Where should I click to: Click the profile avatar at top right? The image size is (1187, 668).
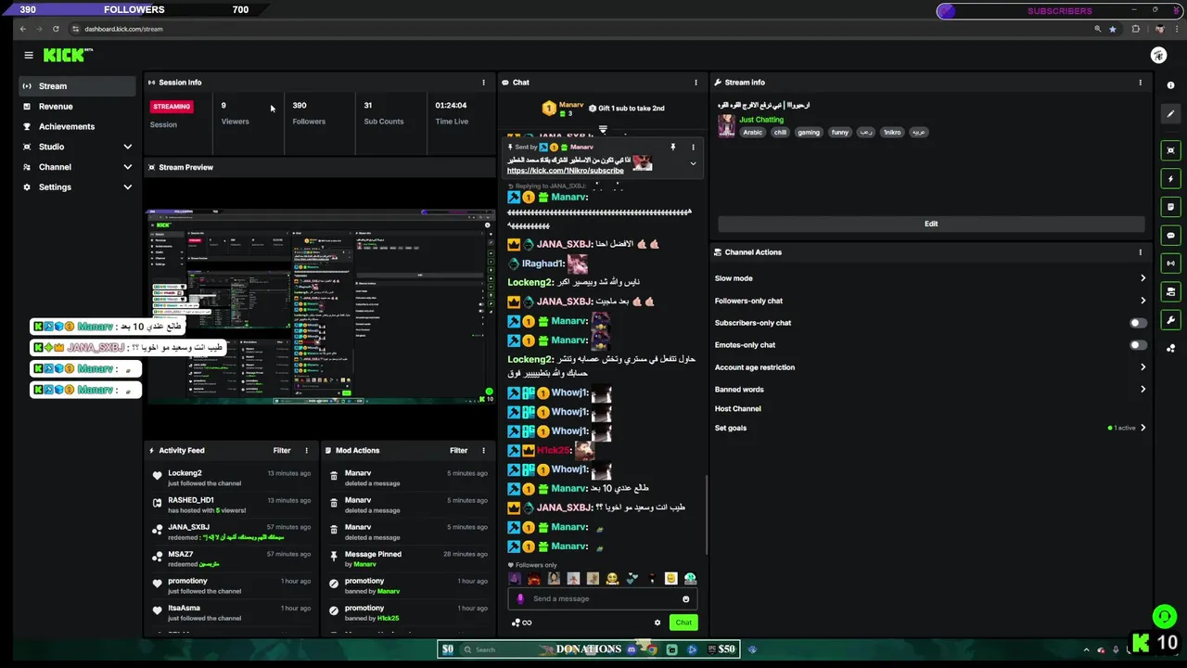[1158, 56]
